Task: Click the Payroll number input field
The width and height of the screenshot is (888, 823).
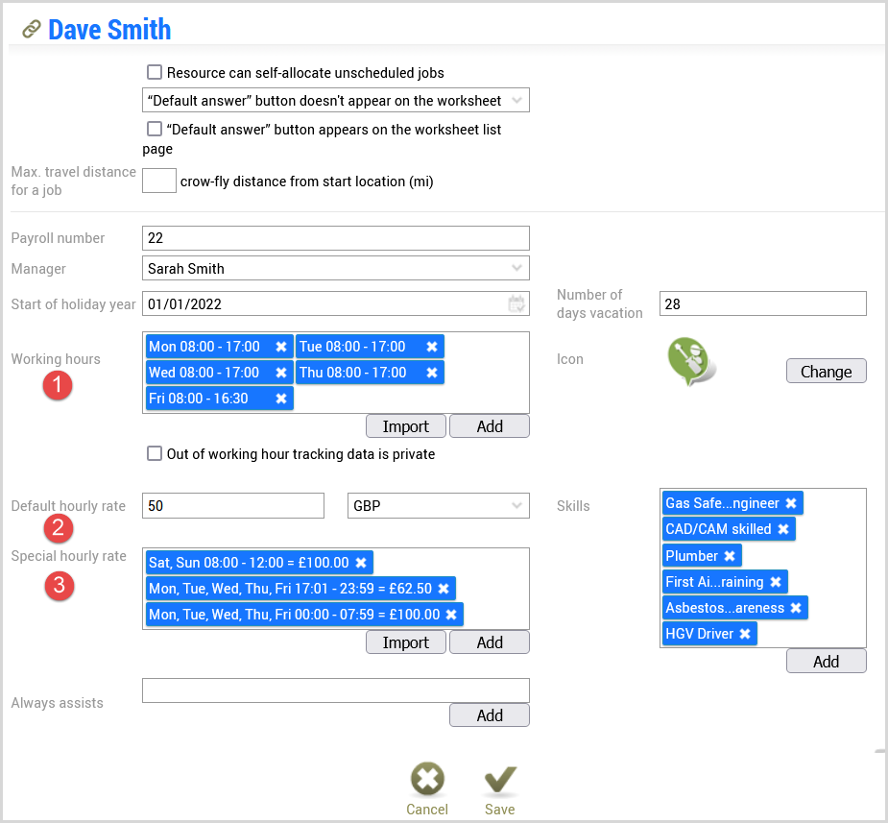Action: pyautogui.click(x=336, y=238)
